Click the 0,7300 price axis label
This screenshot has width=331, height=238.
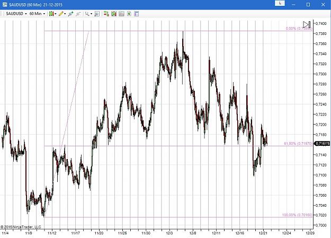pyautogui.click(x=321, y=74)
